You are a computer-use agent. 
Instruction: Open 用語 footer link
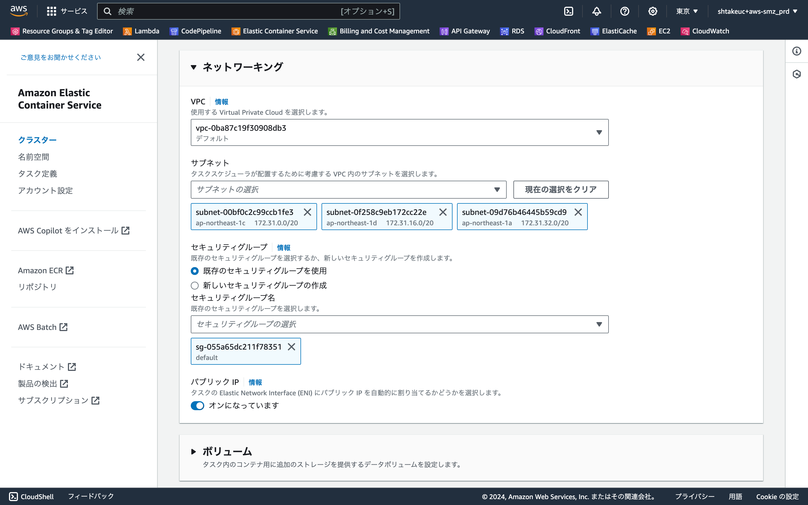coord(735,496)
